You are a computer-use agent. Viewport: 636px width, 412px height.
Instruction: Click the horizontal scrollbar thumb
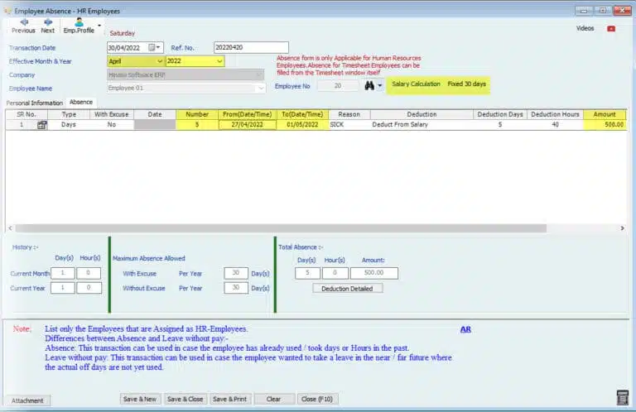(x=281, y=228)
